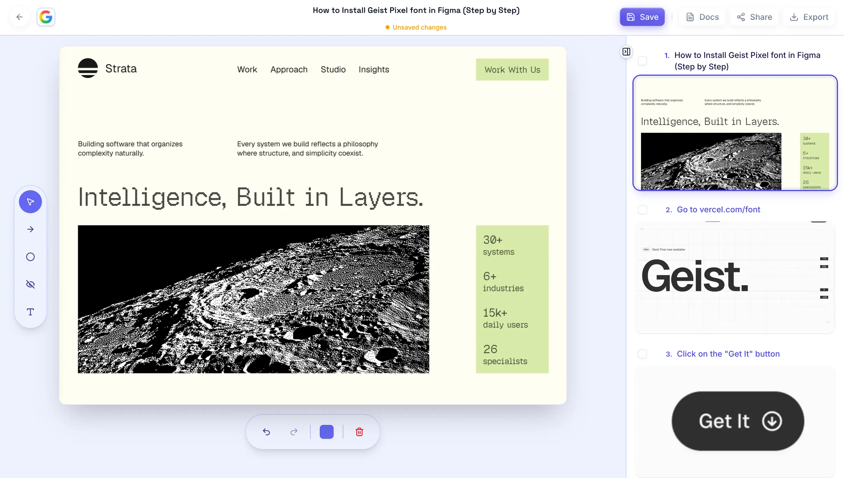Viewport: 844px width, 478px height.
Task: Open the purple color swatch
Action: (x=326, y=432)
